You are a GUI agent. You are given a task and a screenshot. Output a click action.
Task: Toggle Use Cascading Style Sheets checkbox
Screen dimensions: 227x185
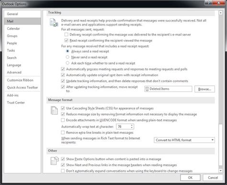point(63,108)
